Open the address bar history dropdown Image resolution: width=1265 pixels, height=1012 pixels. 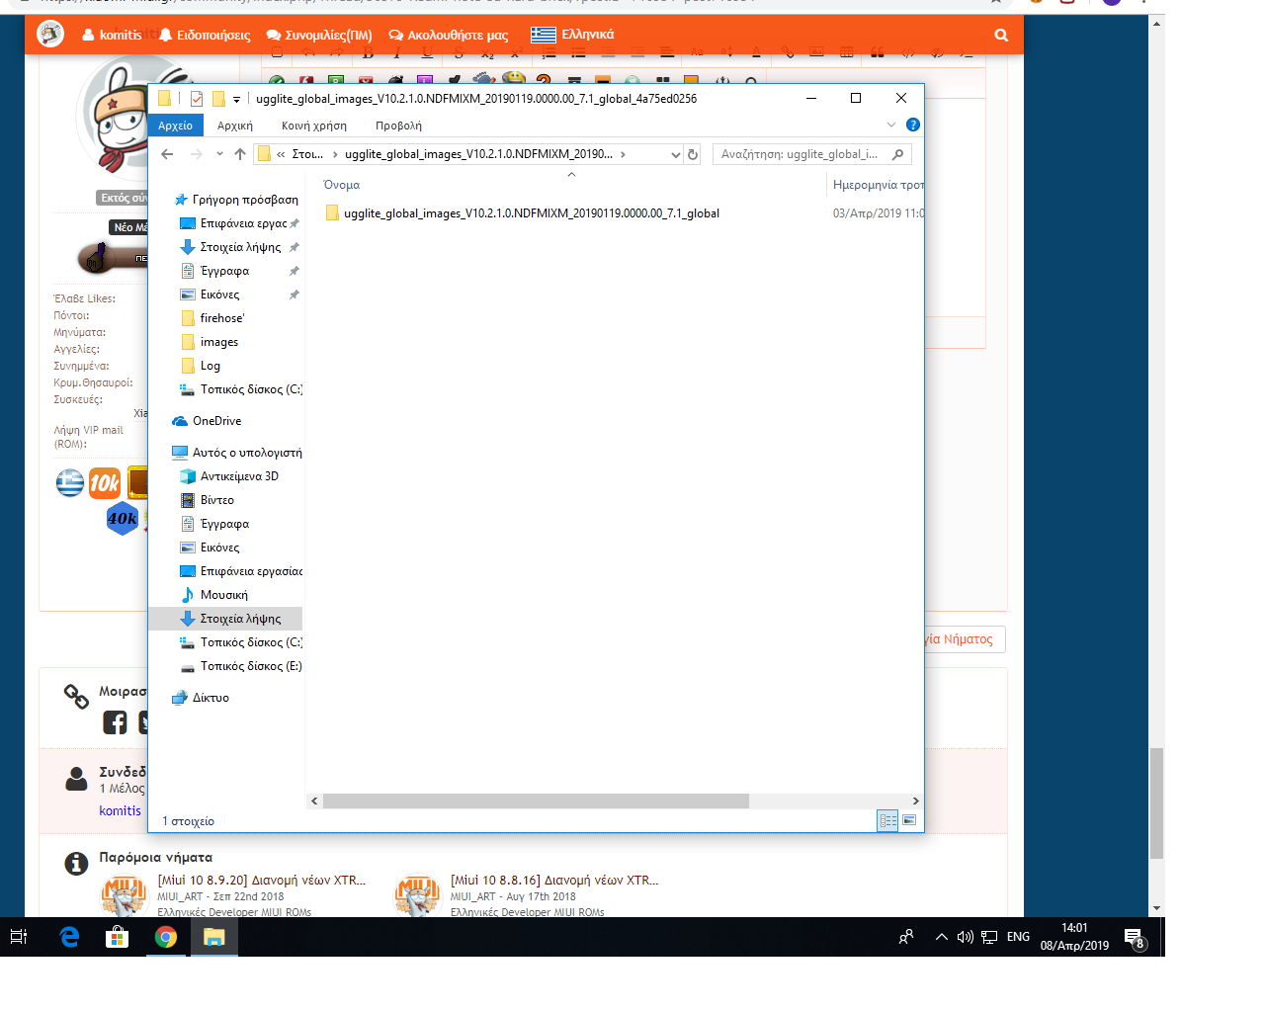676,154
